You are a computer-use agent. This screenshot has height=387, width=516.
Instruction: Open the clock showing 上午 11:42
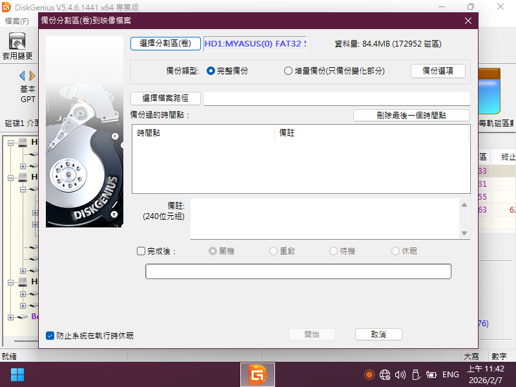(x=486, y=375)
